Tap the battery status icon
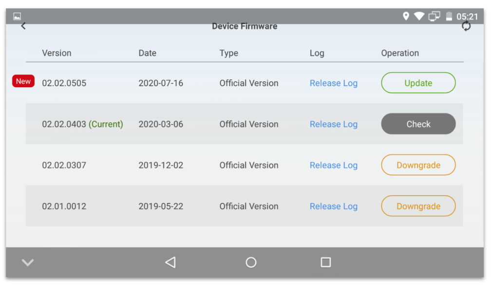This screenshot has width=491, height=285. 449,16
